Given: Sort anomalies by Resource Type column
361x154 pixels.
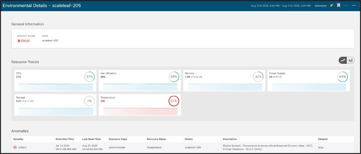Looking at the screenshot, I should 118,139.
